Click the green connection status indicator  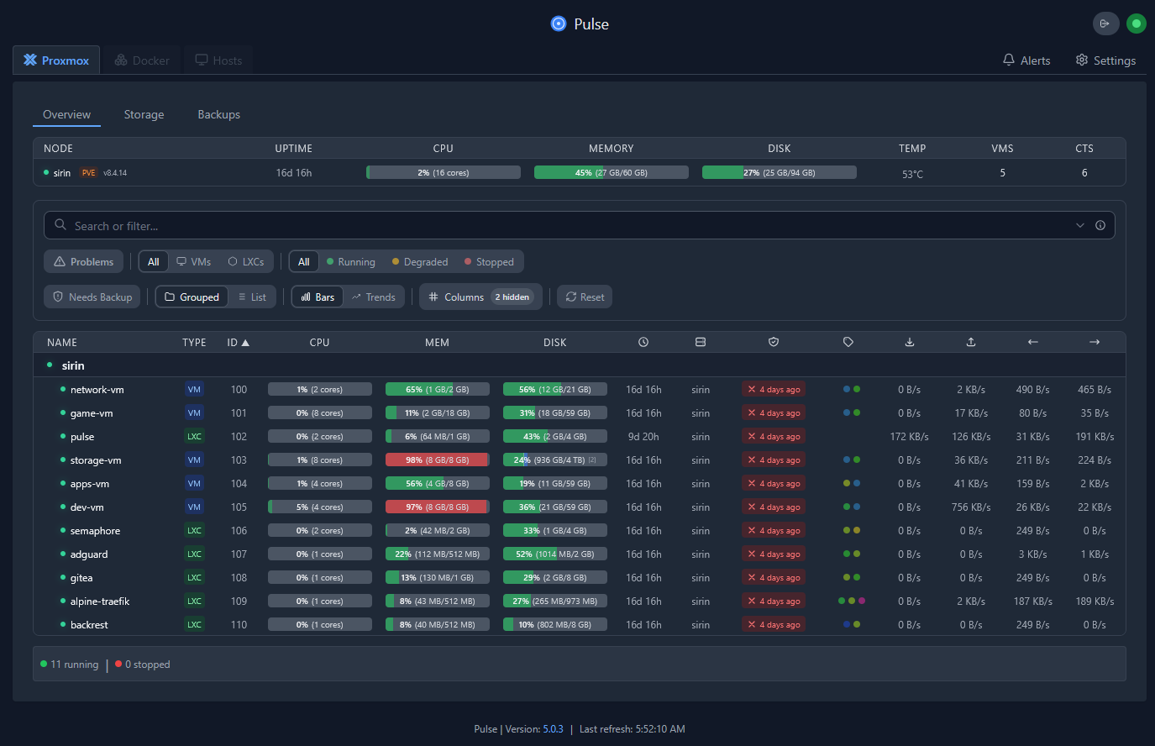point(1137,24)
